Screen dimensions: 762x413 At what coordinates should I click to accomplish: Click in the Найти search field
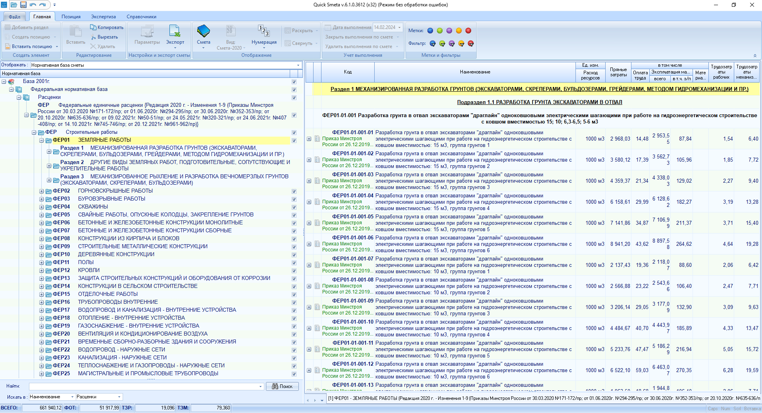[x=144, y=386]
